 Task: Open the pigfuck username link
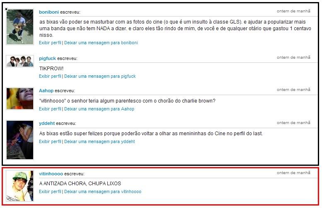pos(47,58)
